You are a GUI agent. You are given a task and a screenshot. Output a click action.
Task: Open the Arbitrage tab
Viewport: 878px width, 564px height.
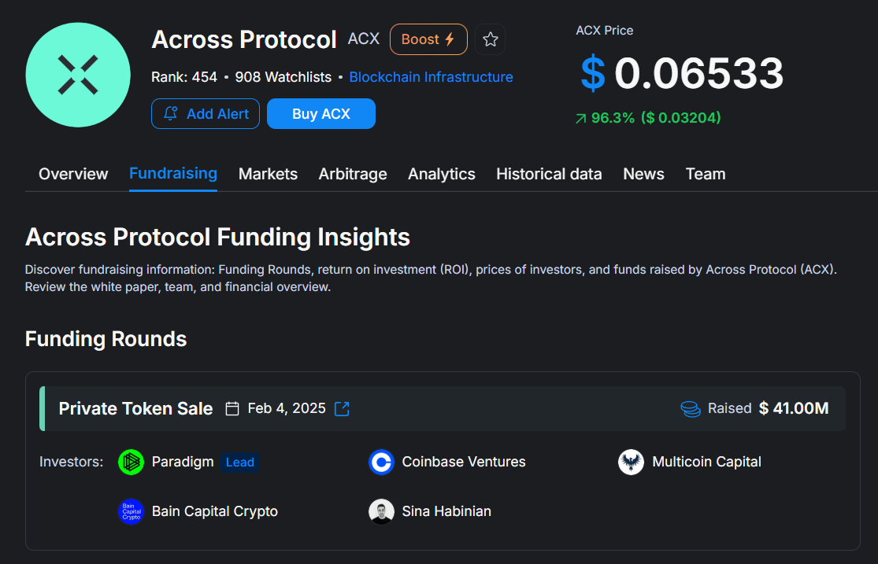(x=353, y=174)
